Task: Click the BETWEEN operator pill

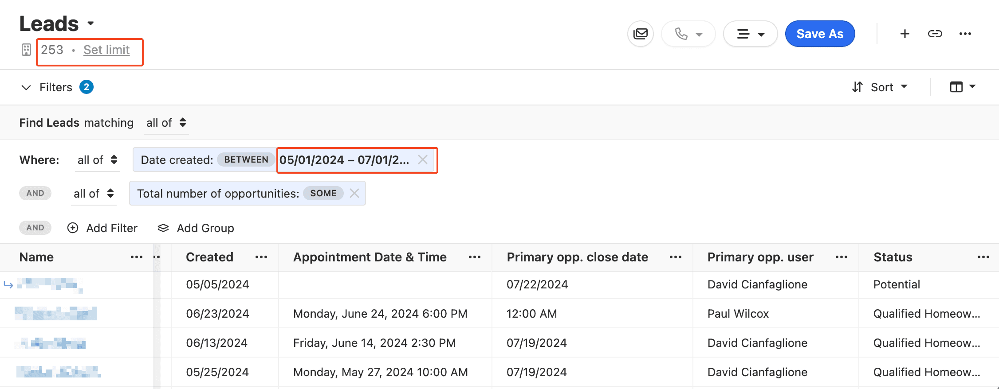Action: 246,160
